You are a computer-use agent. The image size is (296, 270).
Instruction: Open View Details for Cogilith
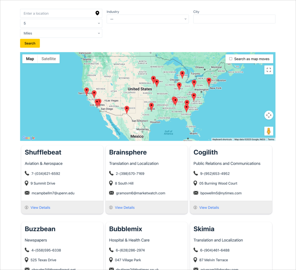(x=209, y=207)
